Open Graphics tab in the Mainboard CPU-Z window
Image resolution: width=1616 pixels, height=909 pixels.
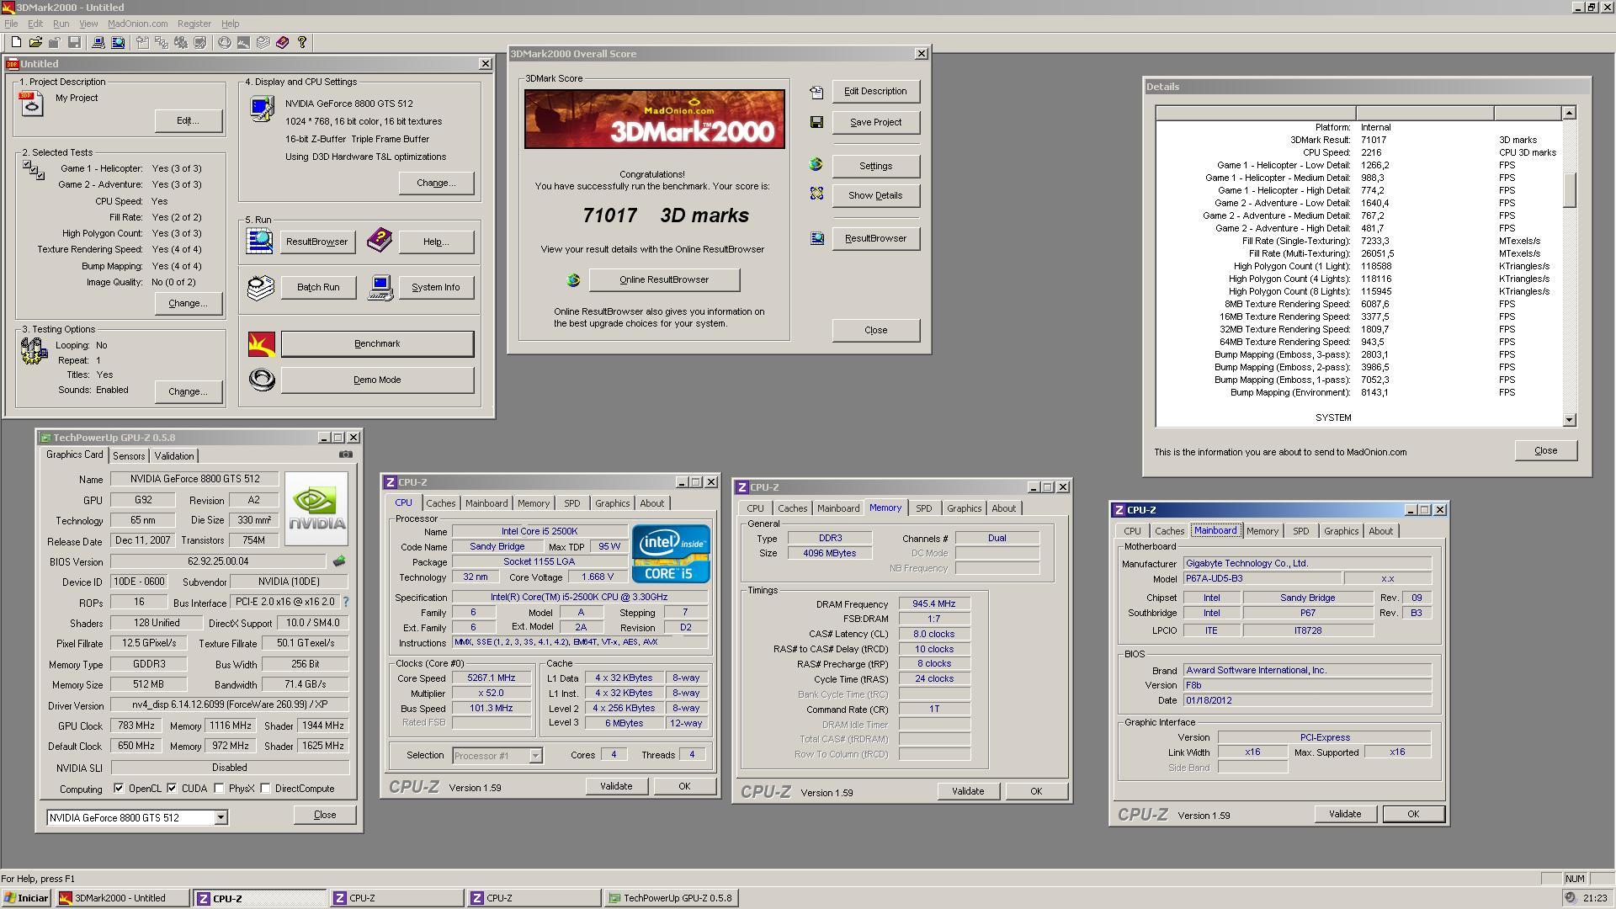1341,531
